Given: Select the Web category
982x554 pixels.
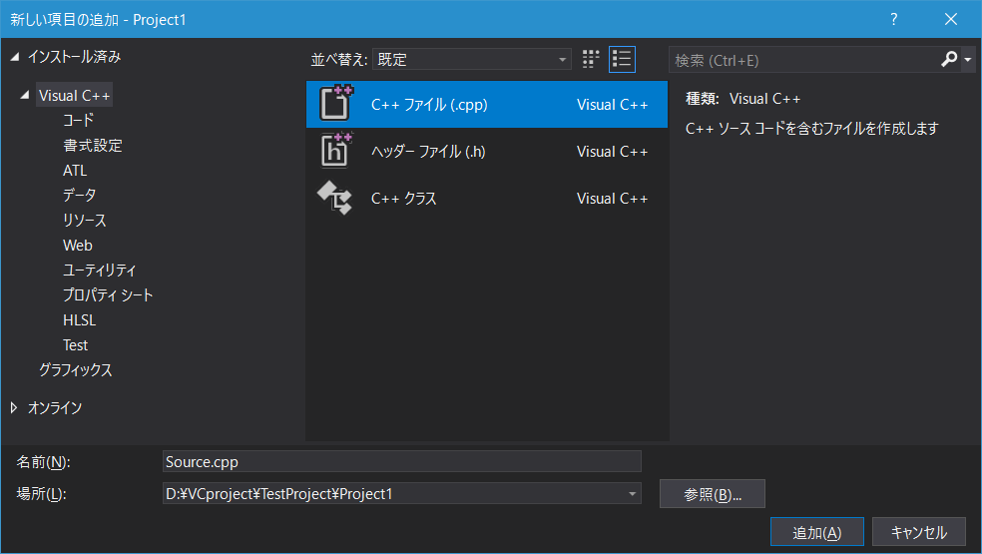Looking at the screenshot, I should click(78, 245).
